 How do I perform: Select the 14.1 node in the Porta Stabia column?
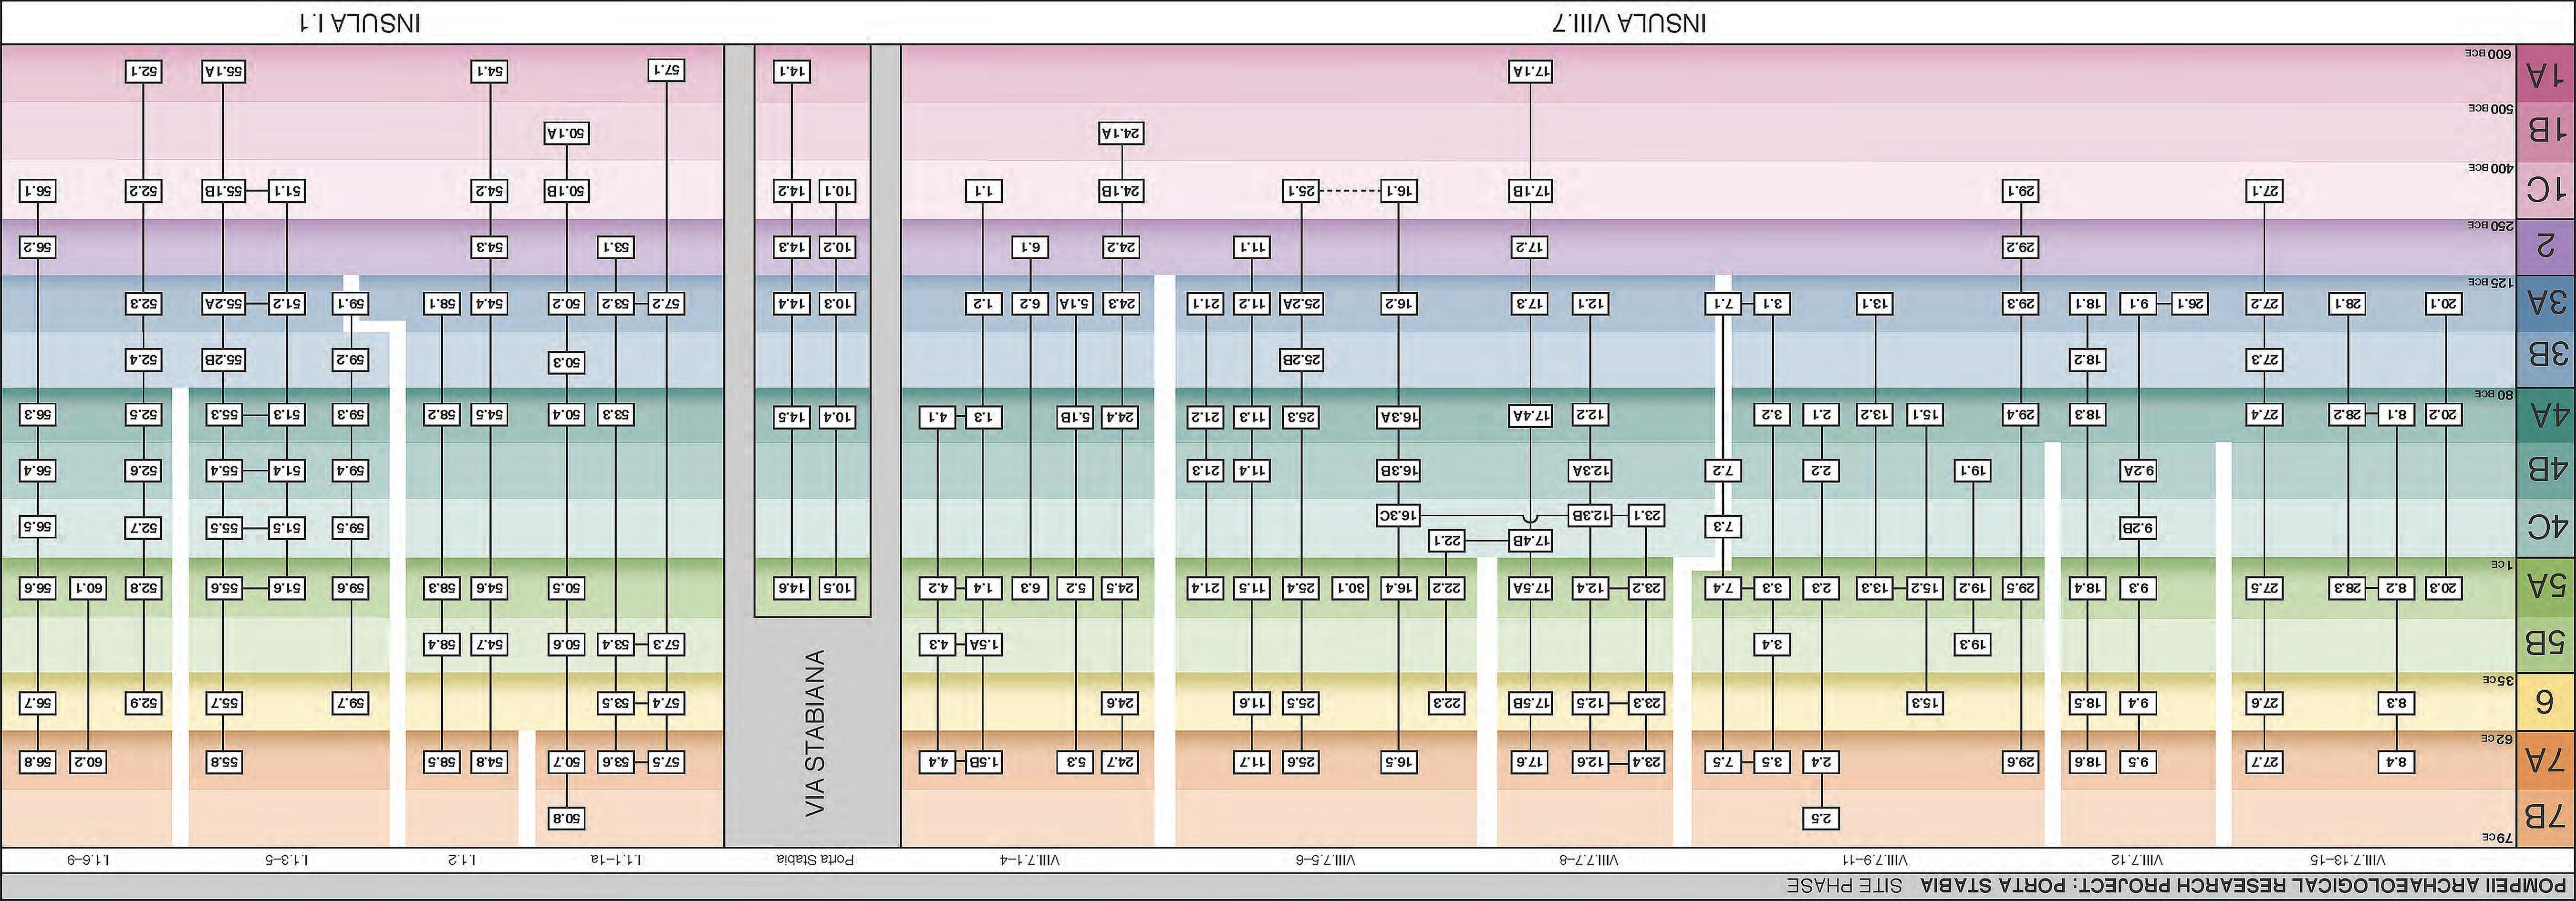(x=792, y=71)
